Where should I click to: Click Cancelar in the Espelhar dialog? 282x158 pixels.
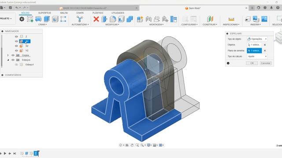265,63
